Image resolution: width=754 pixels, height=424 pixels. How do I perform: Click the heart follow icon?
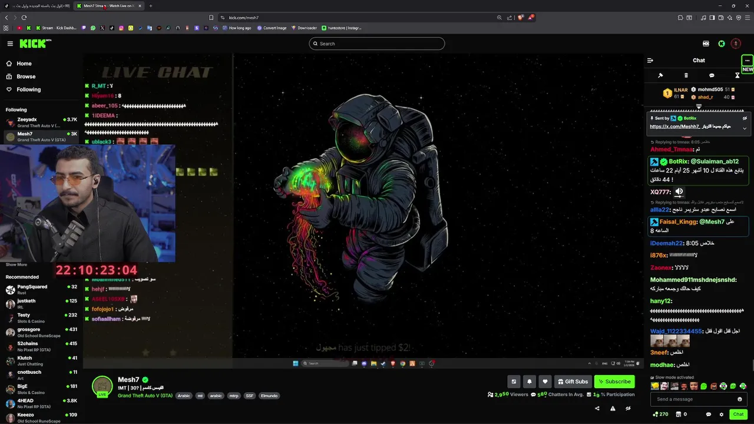coord(545,382)
